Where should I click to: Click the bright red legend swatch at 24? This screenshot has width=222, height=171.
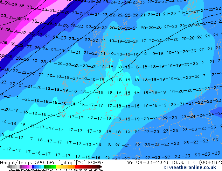(x=76, y=166)
